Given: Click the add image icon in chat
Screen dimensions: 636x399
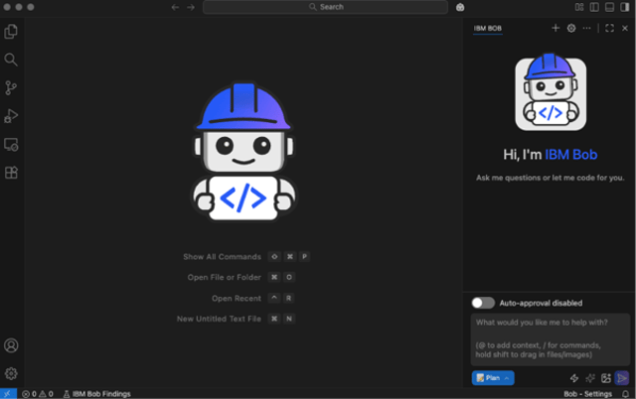Looking at the screenshot, I should tap(606, 378).
